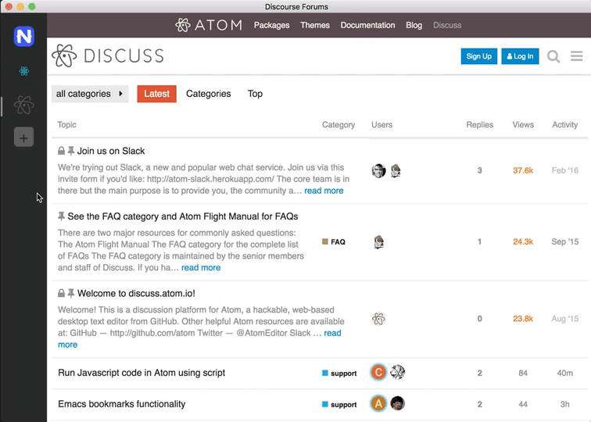Viewport: 591px width, 422px height.
Task: Switch to the Top tab
Action: (255, 94)
